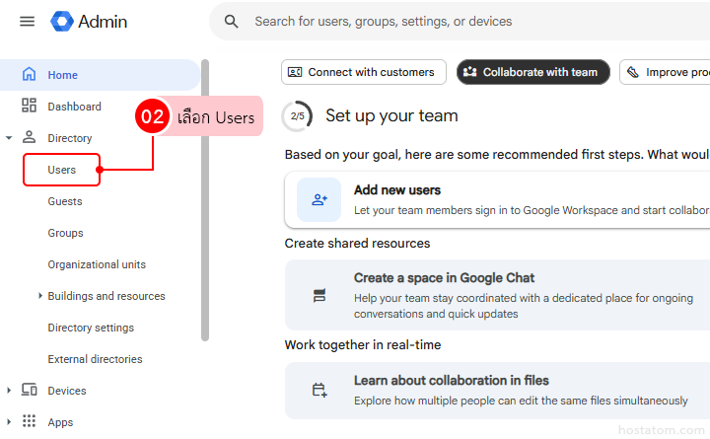Viewport: 710px width, 439px height.
Task: Click the Collaborate with team people icon
Action: coord(470,72)
